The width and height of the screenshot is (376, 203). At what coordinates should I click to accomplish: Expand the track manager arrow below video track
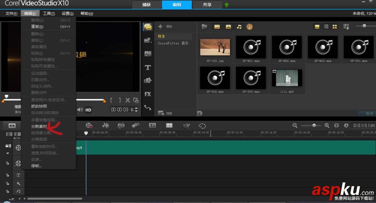8,153
